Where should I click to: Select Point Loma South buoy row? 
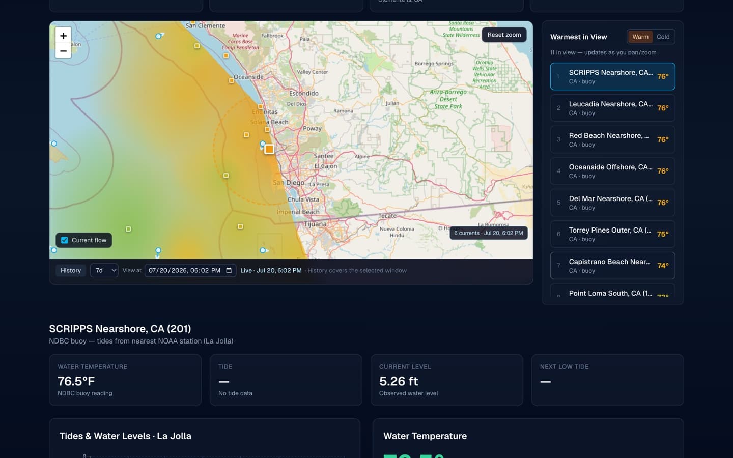click(x=612, y=291)
